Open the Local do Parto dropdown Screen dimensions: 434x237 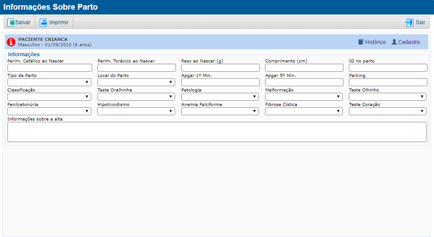pos(136,82)
